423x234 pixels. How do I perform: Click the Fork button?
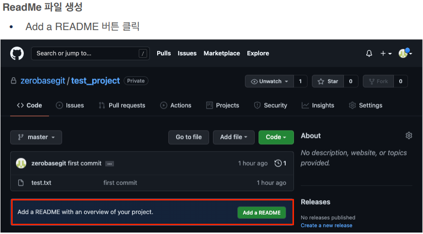click(x=378, y=81)
